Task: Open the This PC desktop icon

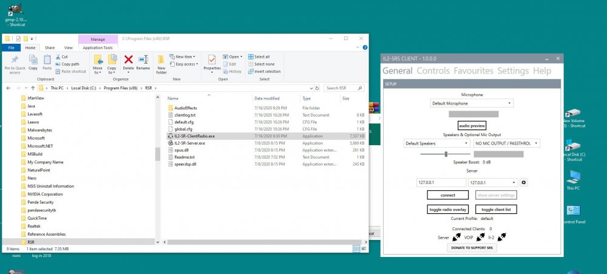Action: 573,180
